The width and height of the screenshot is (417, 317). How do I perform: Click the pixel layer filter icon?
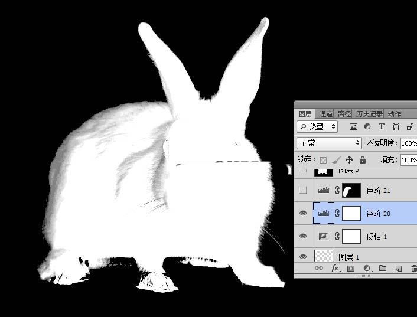click(353, 127)
